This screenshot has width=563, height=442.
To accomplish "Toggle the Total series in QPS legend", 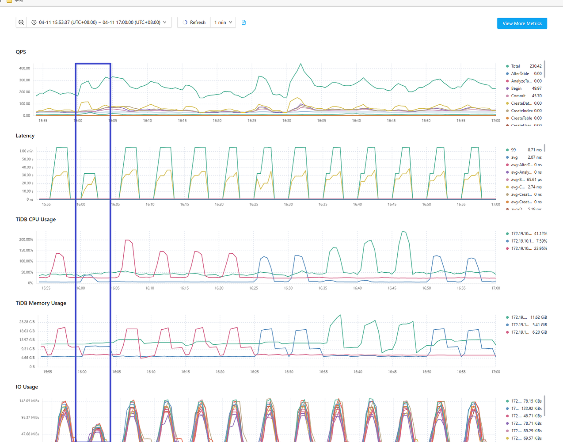I will [515, 66].
